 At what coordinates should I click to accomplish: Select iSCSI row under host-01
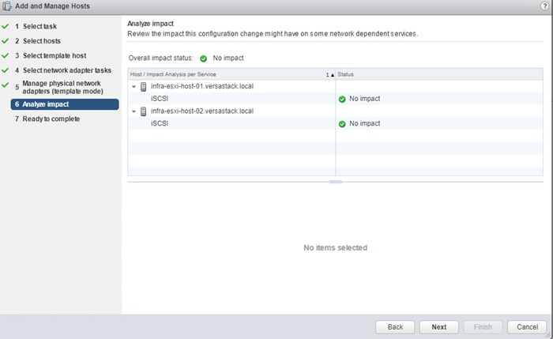click(x=335, y=99)
